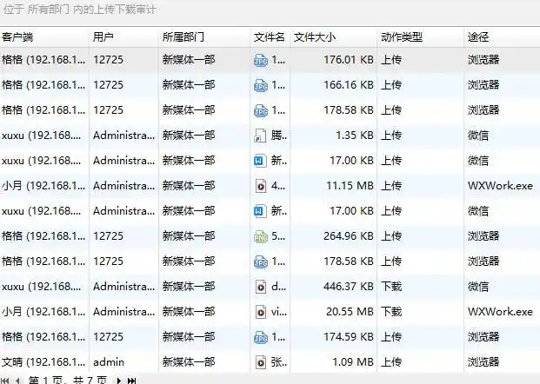
Task: Select the video file icon in 1.09 MB row
Action: pos(261,362)
